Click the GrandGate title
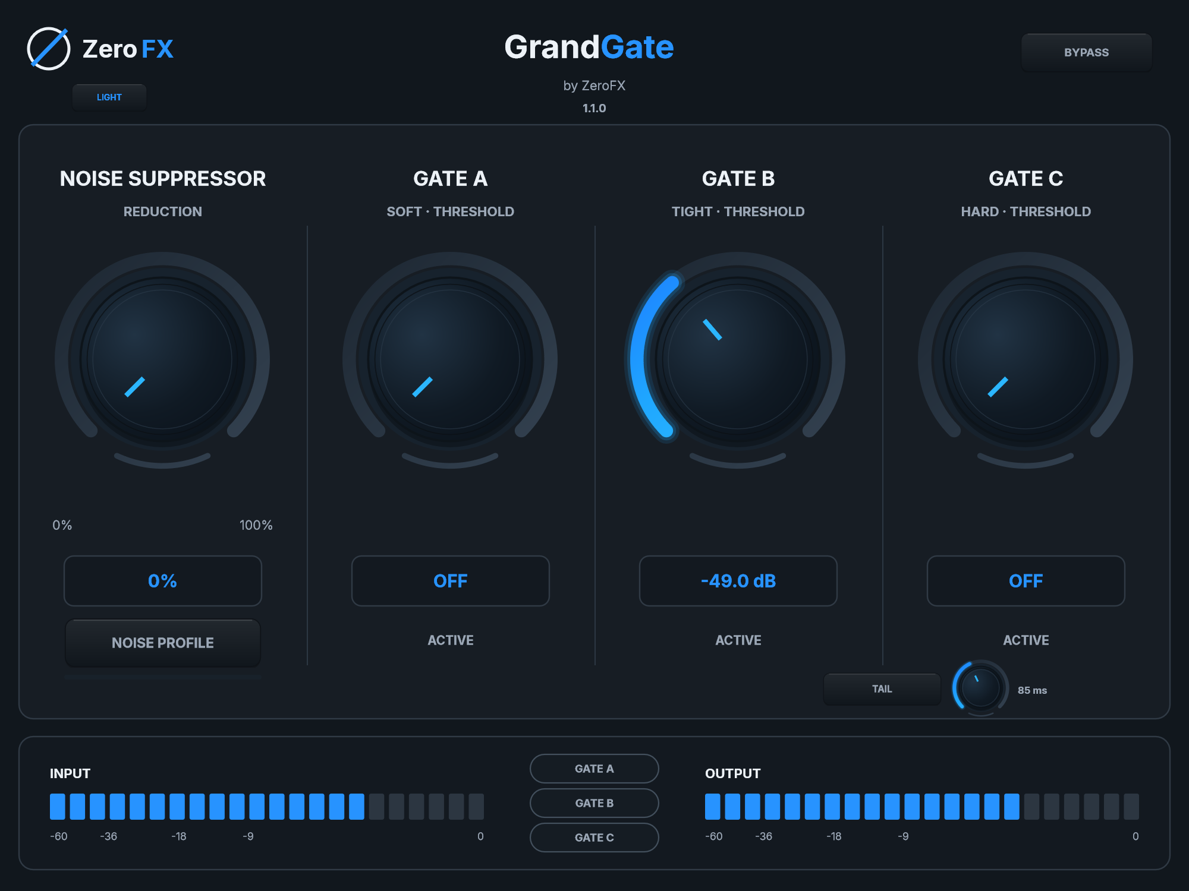The image size is (1189, 891). click(x=589, y=48)
